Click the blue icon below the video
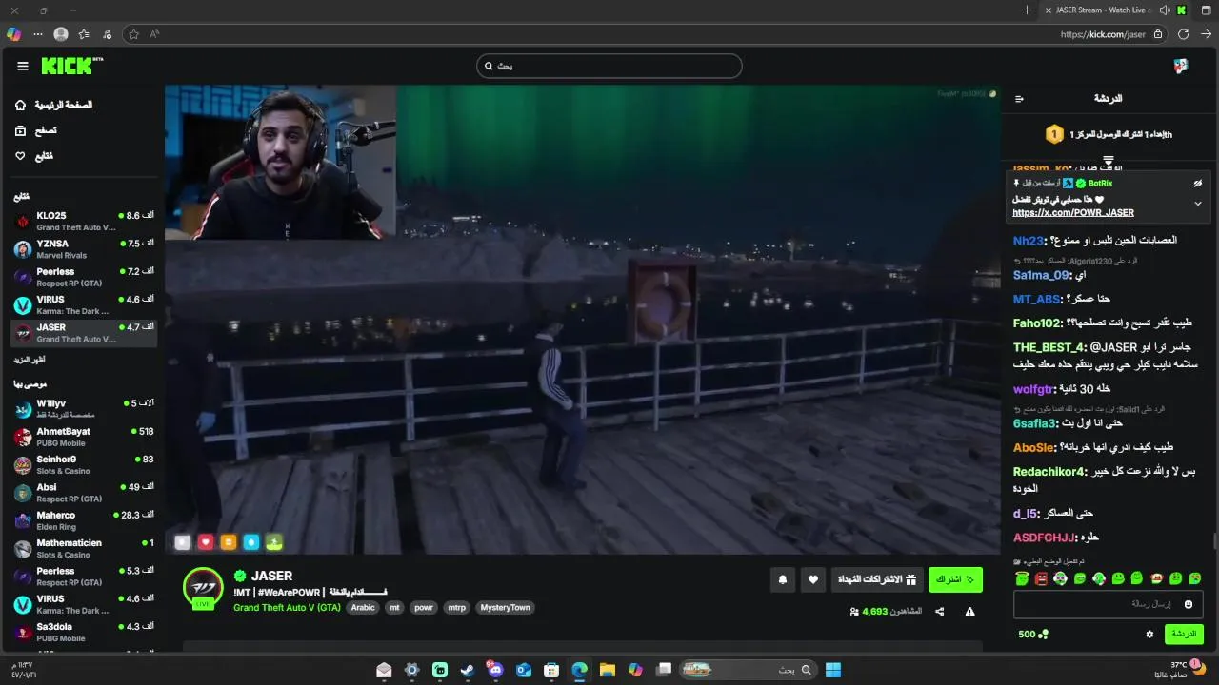Viewport: 1219px width, 685px height. 251,542
